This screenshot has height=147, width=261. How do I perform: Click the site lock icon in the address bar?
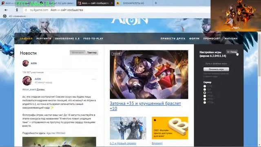pyautogui.click(x=26, y=10)
